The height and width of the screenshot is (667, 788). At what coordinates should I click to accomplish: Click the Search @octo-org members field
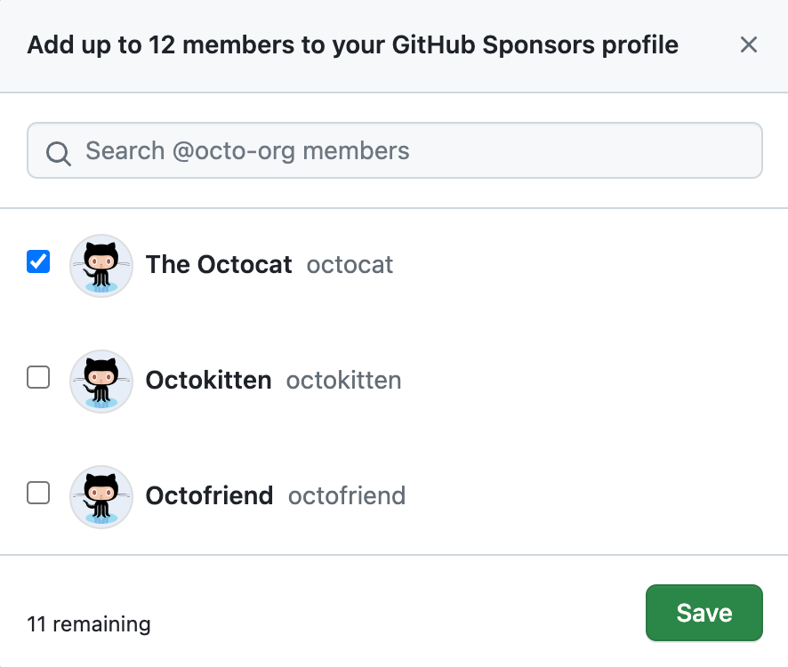(394, 150)
